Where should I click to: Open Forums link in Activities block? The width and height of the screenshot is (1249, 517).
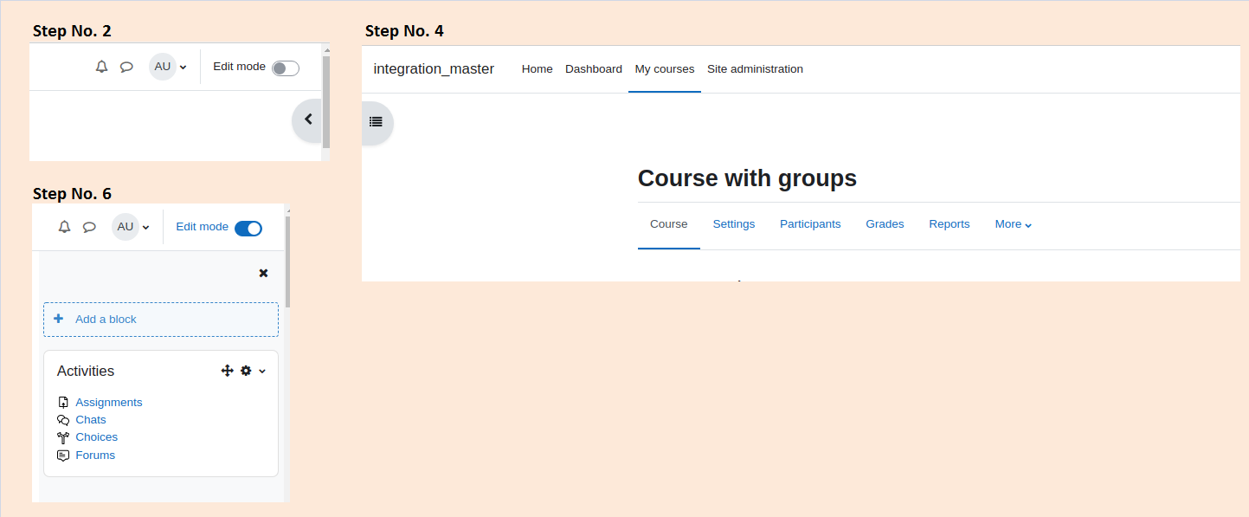95,456
